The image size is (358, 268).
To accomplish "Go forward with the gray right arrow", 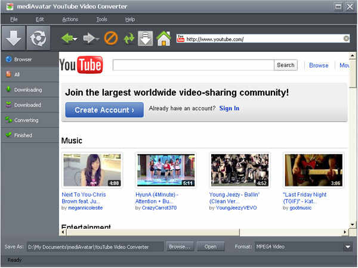I will pyautogui.click(x=89, y=38).
